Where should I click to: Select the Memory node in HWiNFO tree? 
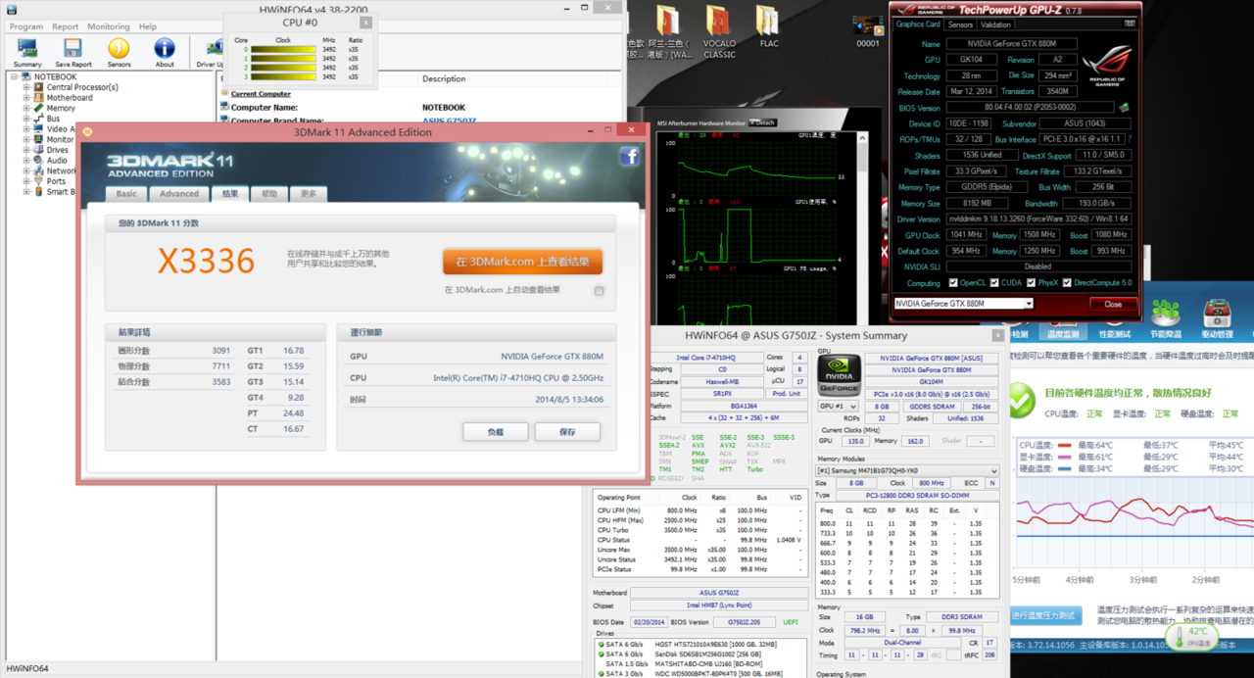click(x=60, y=108)
